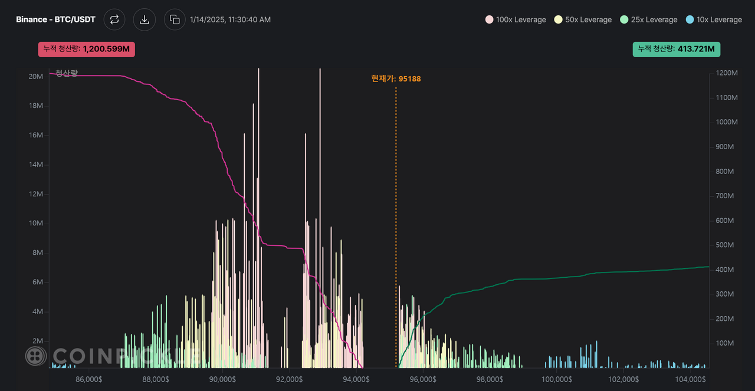The height and width of the screenshot is (391, 755).
Task: Select the Binance - BTC/USDT title
Action: (x=55, y=19)
